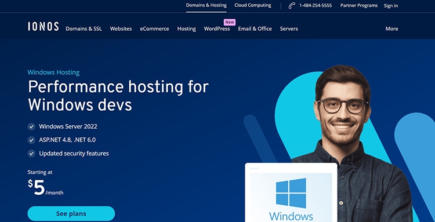This screenshot has width=435, height=222.
Task: Select the Domains & Hosting tab
Action: pyautogui.click(x=206, y=5)
